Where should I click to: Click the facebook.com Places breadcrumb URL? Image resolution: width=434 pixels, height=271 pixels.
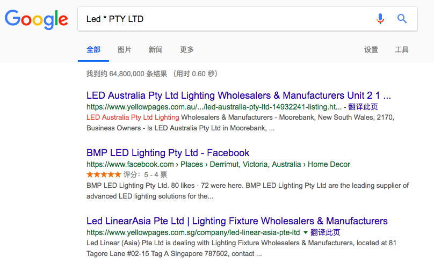pyautogui.click(x=218, y=164)
